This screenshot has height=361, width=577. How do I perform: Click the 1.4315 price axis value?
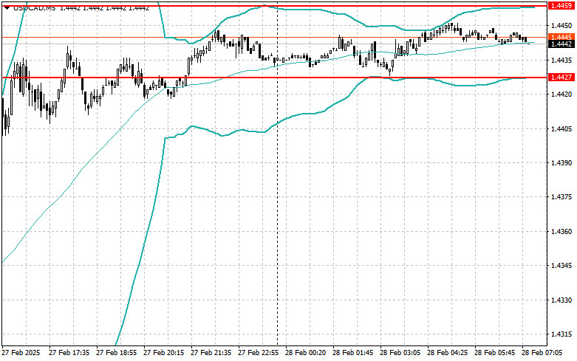(x=561, y=334)
